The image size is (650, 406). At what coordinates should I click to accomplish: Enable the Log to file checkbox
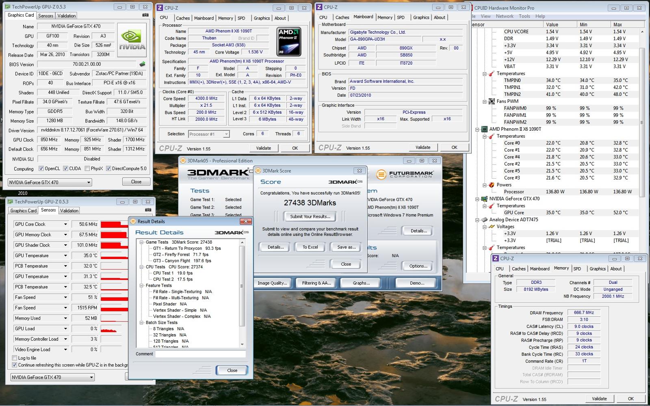[x=15, y=358]
